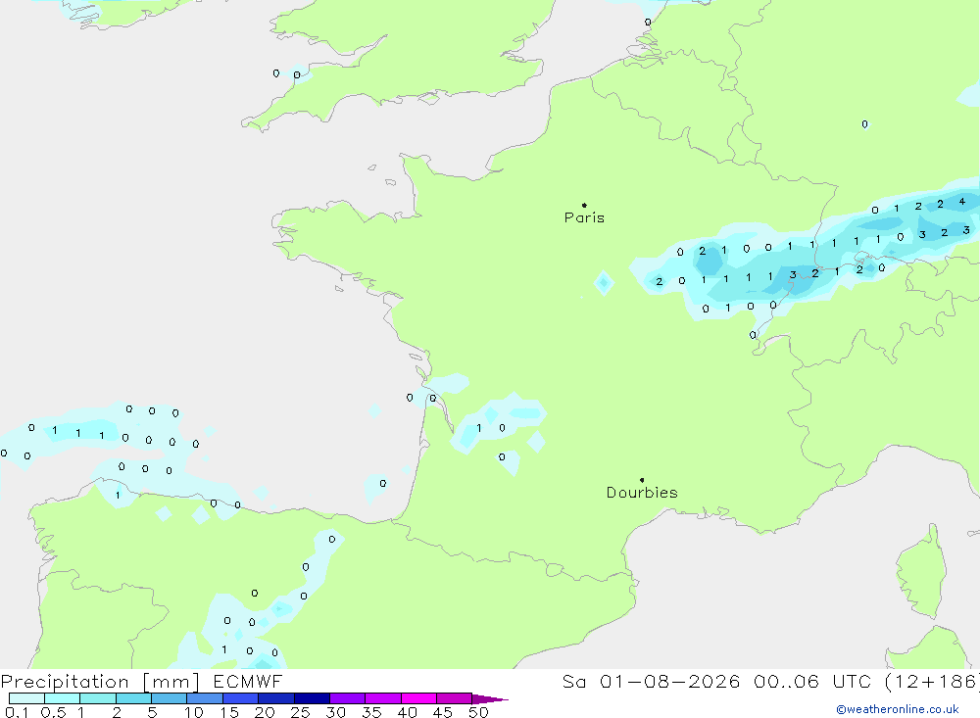Click the legend value '35'
Screen dimensions: 980x718
click(371, 712)
